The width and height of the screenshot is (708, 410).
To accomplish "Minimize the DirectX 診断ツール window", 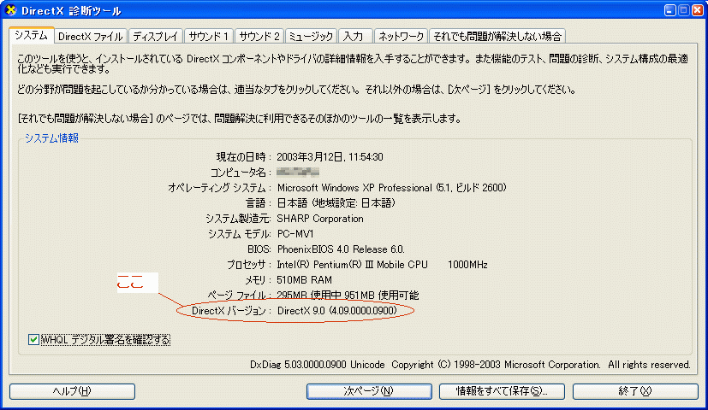I will (670, 10).
